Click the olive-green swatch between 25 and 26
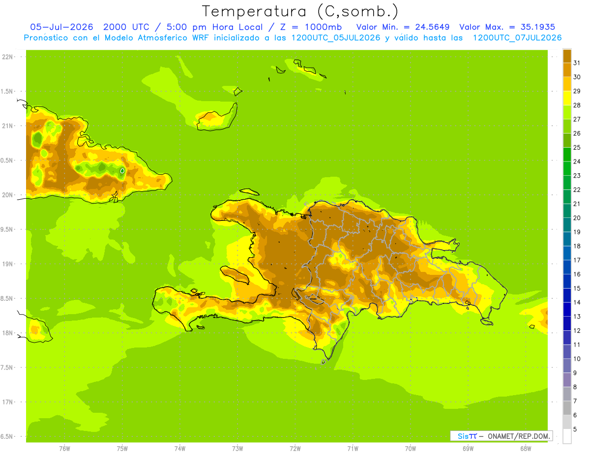Viewport: 590px width, 455px height. coord(567,140)
